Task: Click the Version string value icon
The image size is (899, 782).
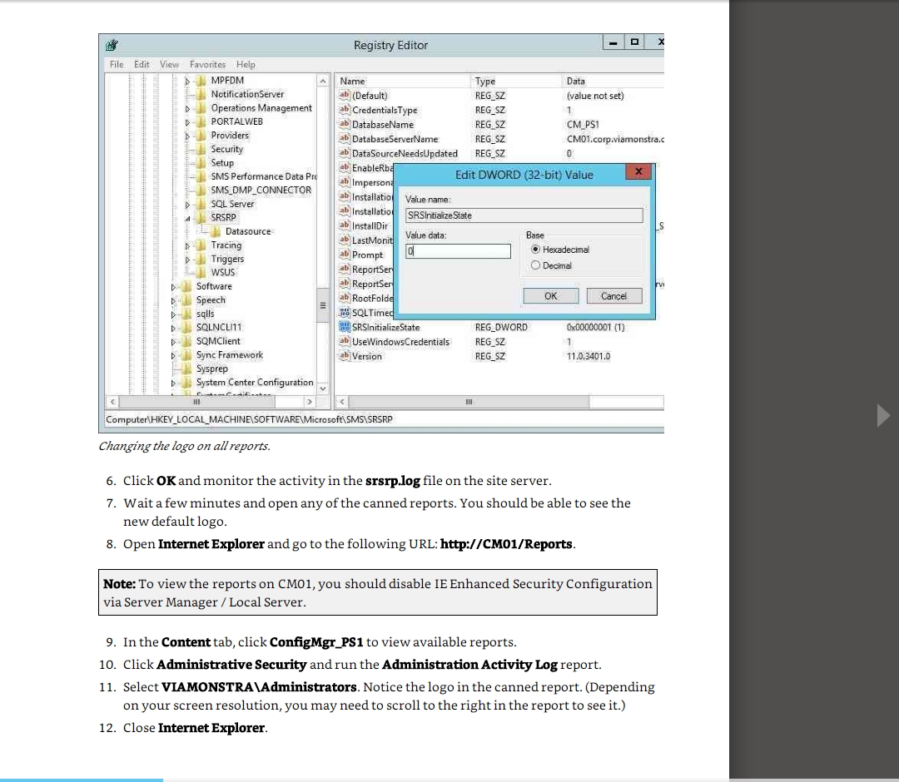Action: coord(345,356)
